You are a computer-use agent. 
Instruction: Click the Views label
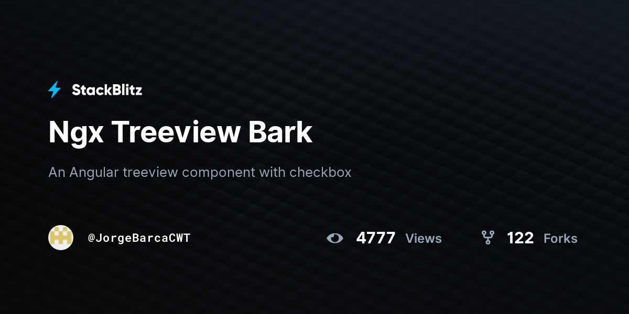[424, 239]
